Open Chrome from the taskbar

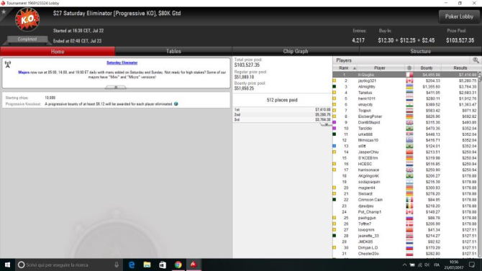(178, 265)
